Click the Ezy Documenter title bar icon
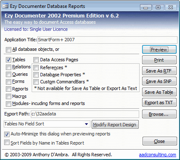Image resolution: width=180 pixels, height=160 pixels. (5, 6)
